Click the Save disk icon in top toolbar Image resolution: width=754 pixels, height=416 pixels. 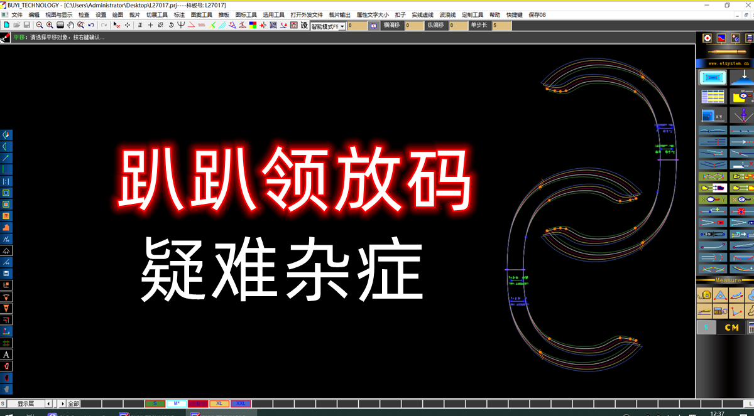pyautogui.click(x=26, y=25)
